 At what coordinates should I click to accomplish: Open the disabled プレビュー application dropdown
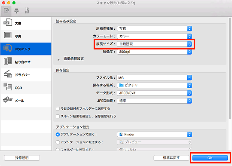coord(154,142)
